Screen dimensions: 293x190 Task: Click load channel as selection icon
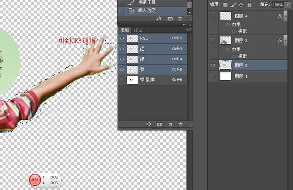[x=149, y=124]
